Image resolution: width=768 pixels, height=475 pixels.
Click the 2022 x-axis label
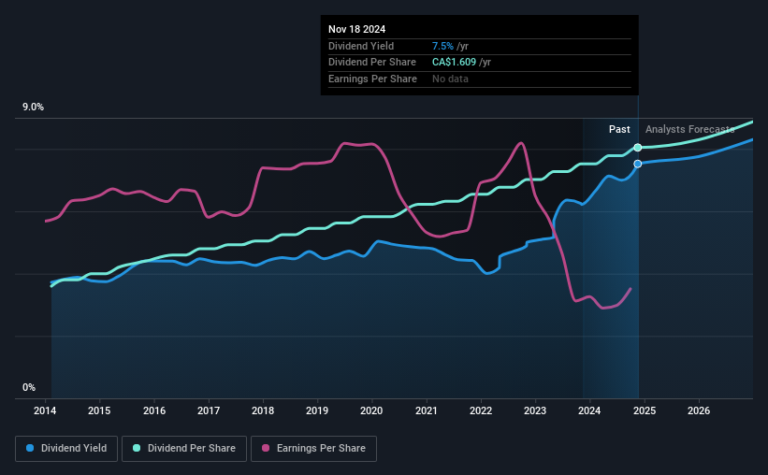tap(481, 410)
